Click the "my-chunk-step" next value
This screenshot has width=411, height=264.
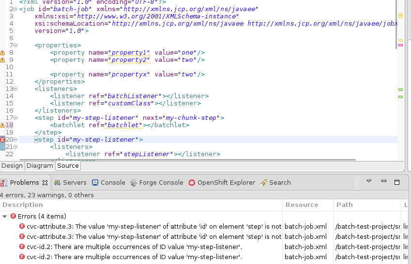pyautogui.click(x=191, y=118)
